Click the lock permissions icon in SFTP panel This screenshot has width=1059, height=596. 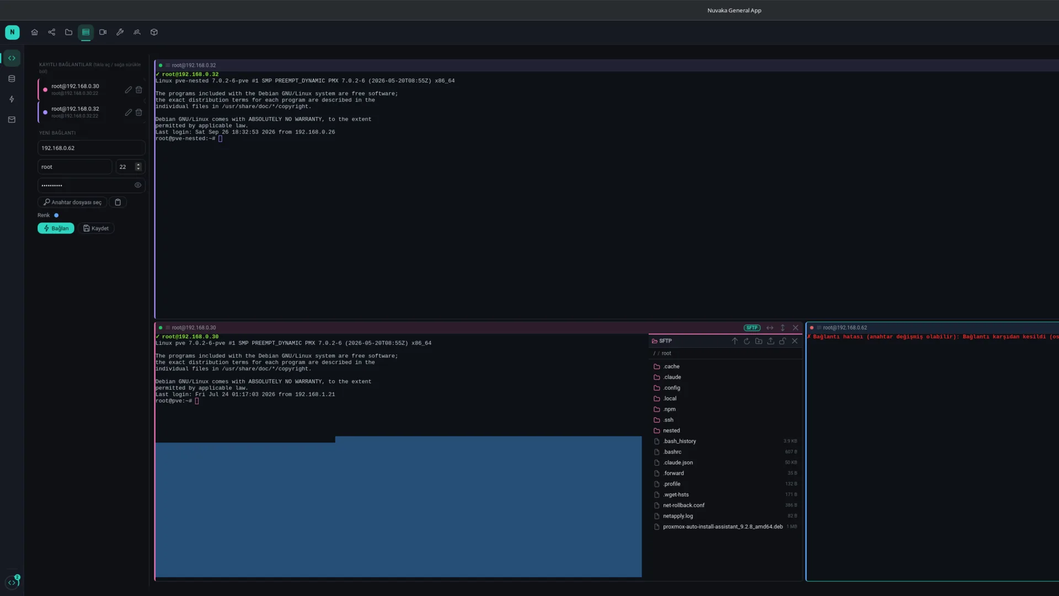782,341
